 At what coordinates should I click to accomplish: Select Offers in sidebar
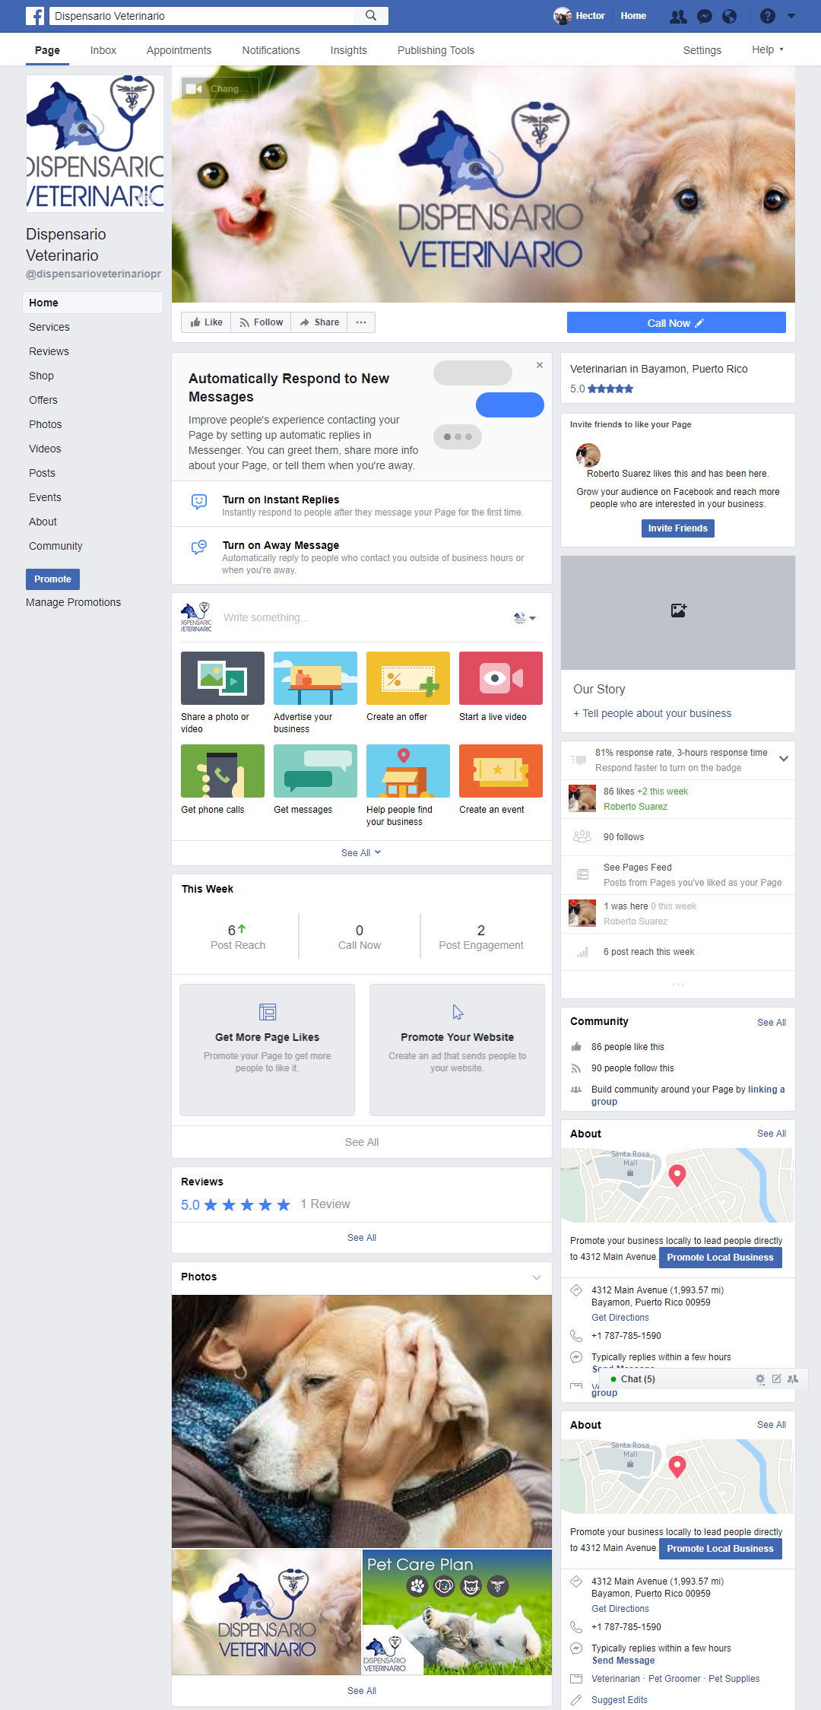(x=43, y=400)
